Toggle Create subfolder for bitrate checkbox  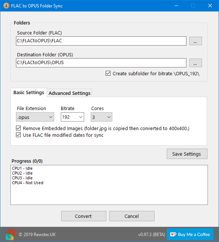pyautogui.click(x=108, y=73)
